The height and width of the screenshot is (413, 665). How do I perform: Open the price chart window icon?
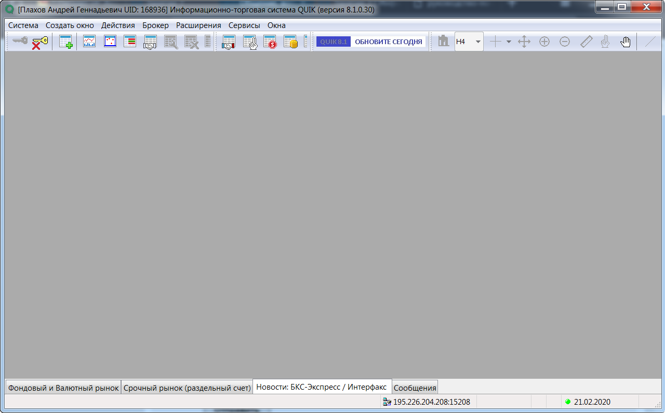tap(89, 42)
